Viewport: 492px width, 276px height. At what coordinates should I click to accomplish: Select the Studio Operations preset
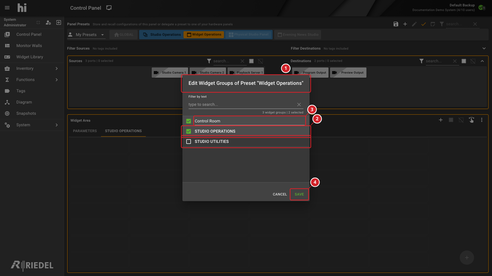pos(162,34)
